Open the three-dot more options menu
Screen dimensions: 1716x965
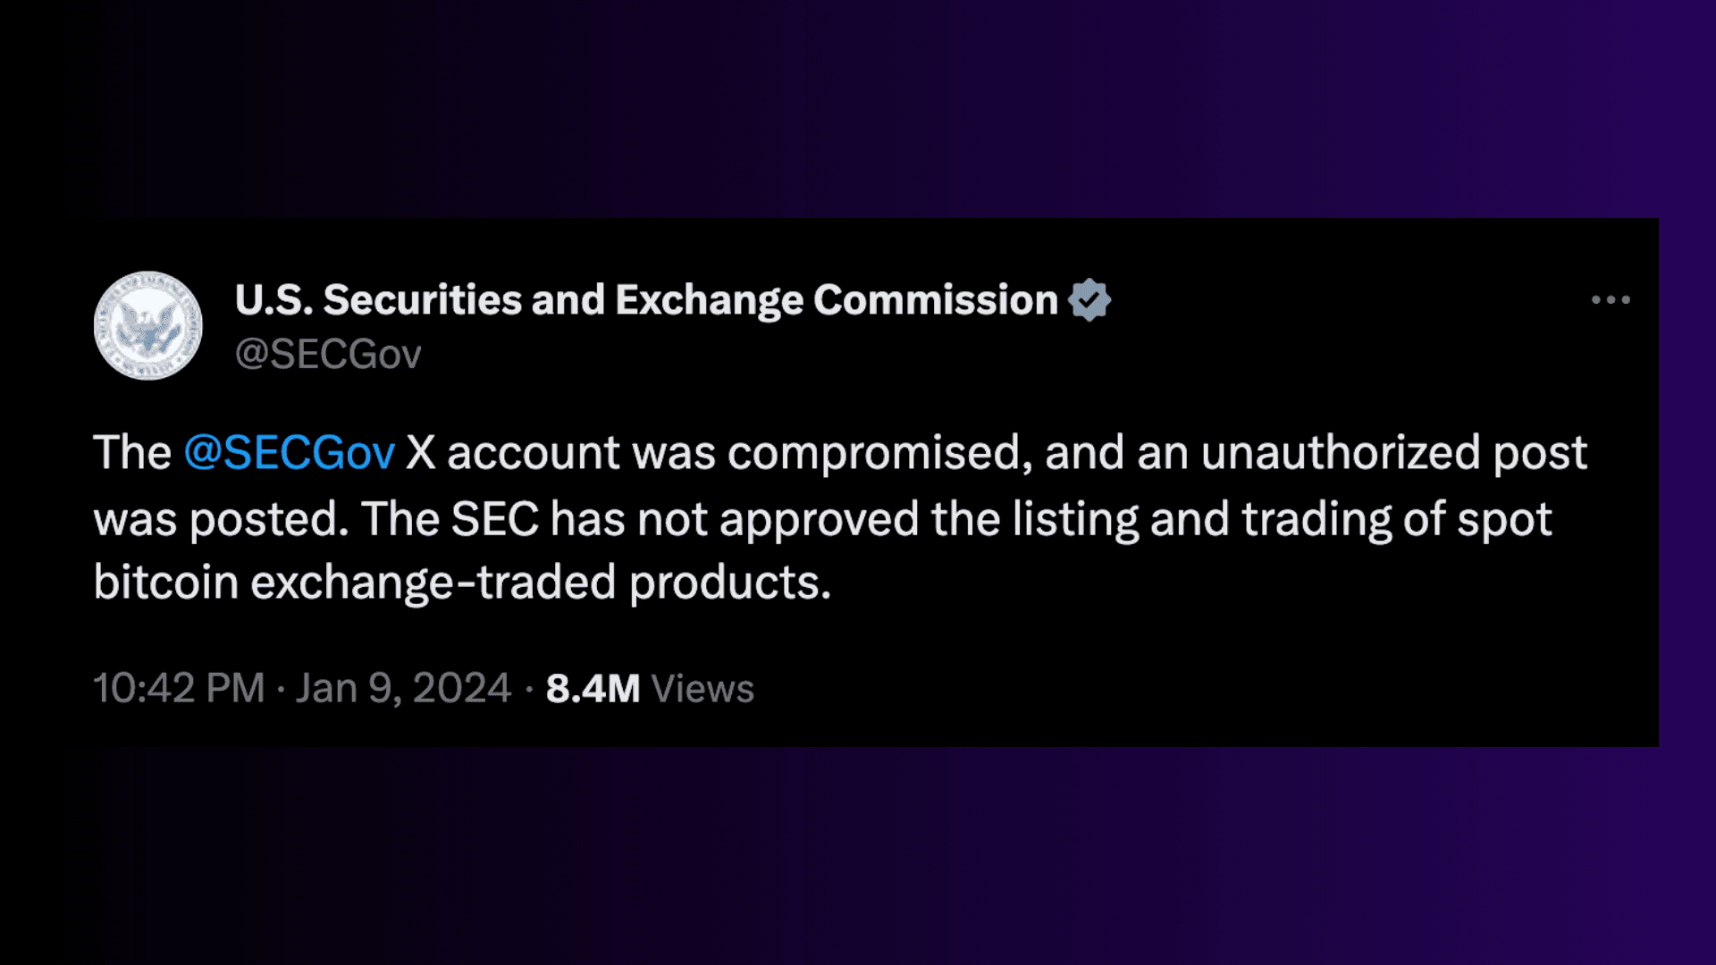click(x=1611, y=300)
